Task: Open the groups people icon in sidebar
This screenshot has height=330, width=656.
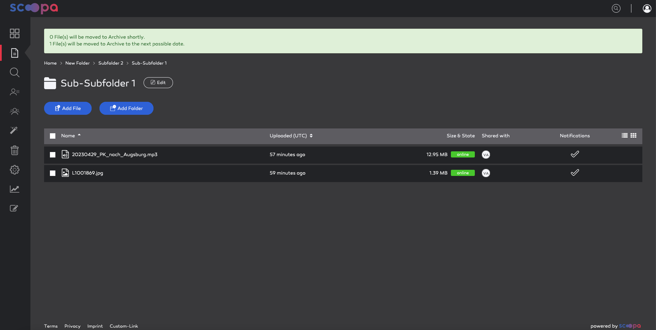Action: click(15, 111)
